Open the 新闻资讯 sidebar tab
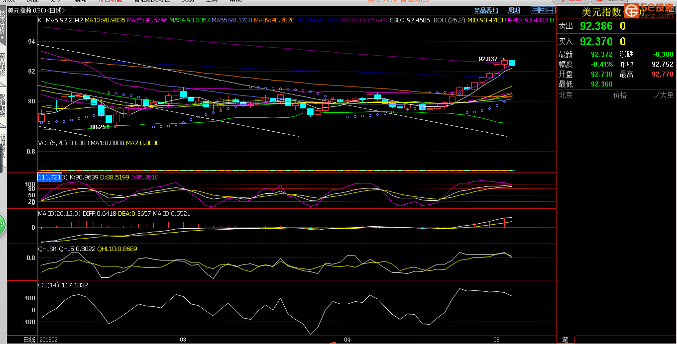The height and width of the screenshot is (344, 677). click(x=3, y=149)
